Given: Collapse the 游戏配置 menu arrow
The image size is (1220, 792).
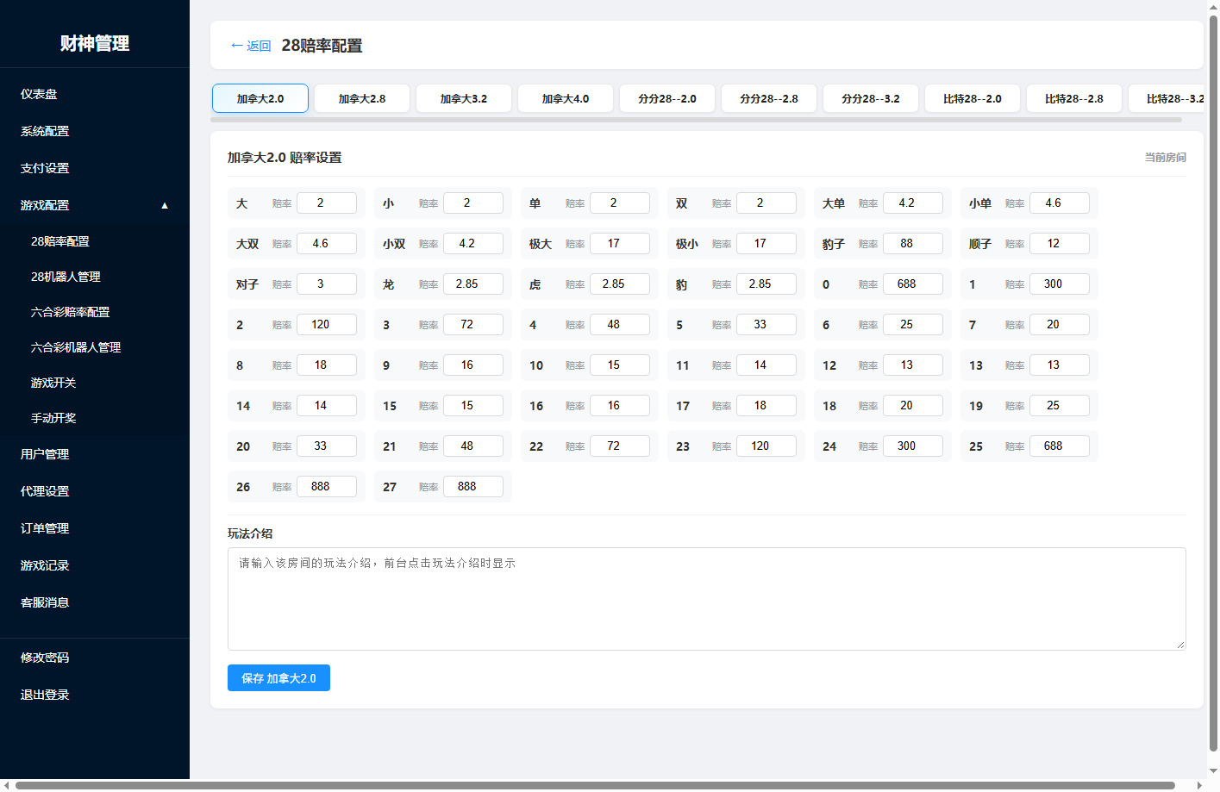Looking at the screenshot, I should (165, 205).
